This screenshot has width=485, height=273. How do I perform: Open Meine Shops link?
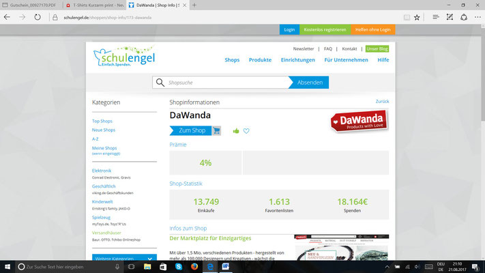coord(104,148)
